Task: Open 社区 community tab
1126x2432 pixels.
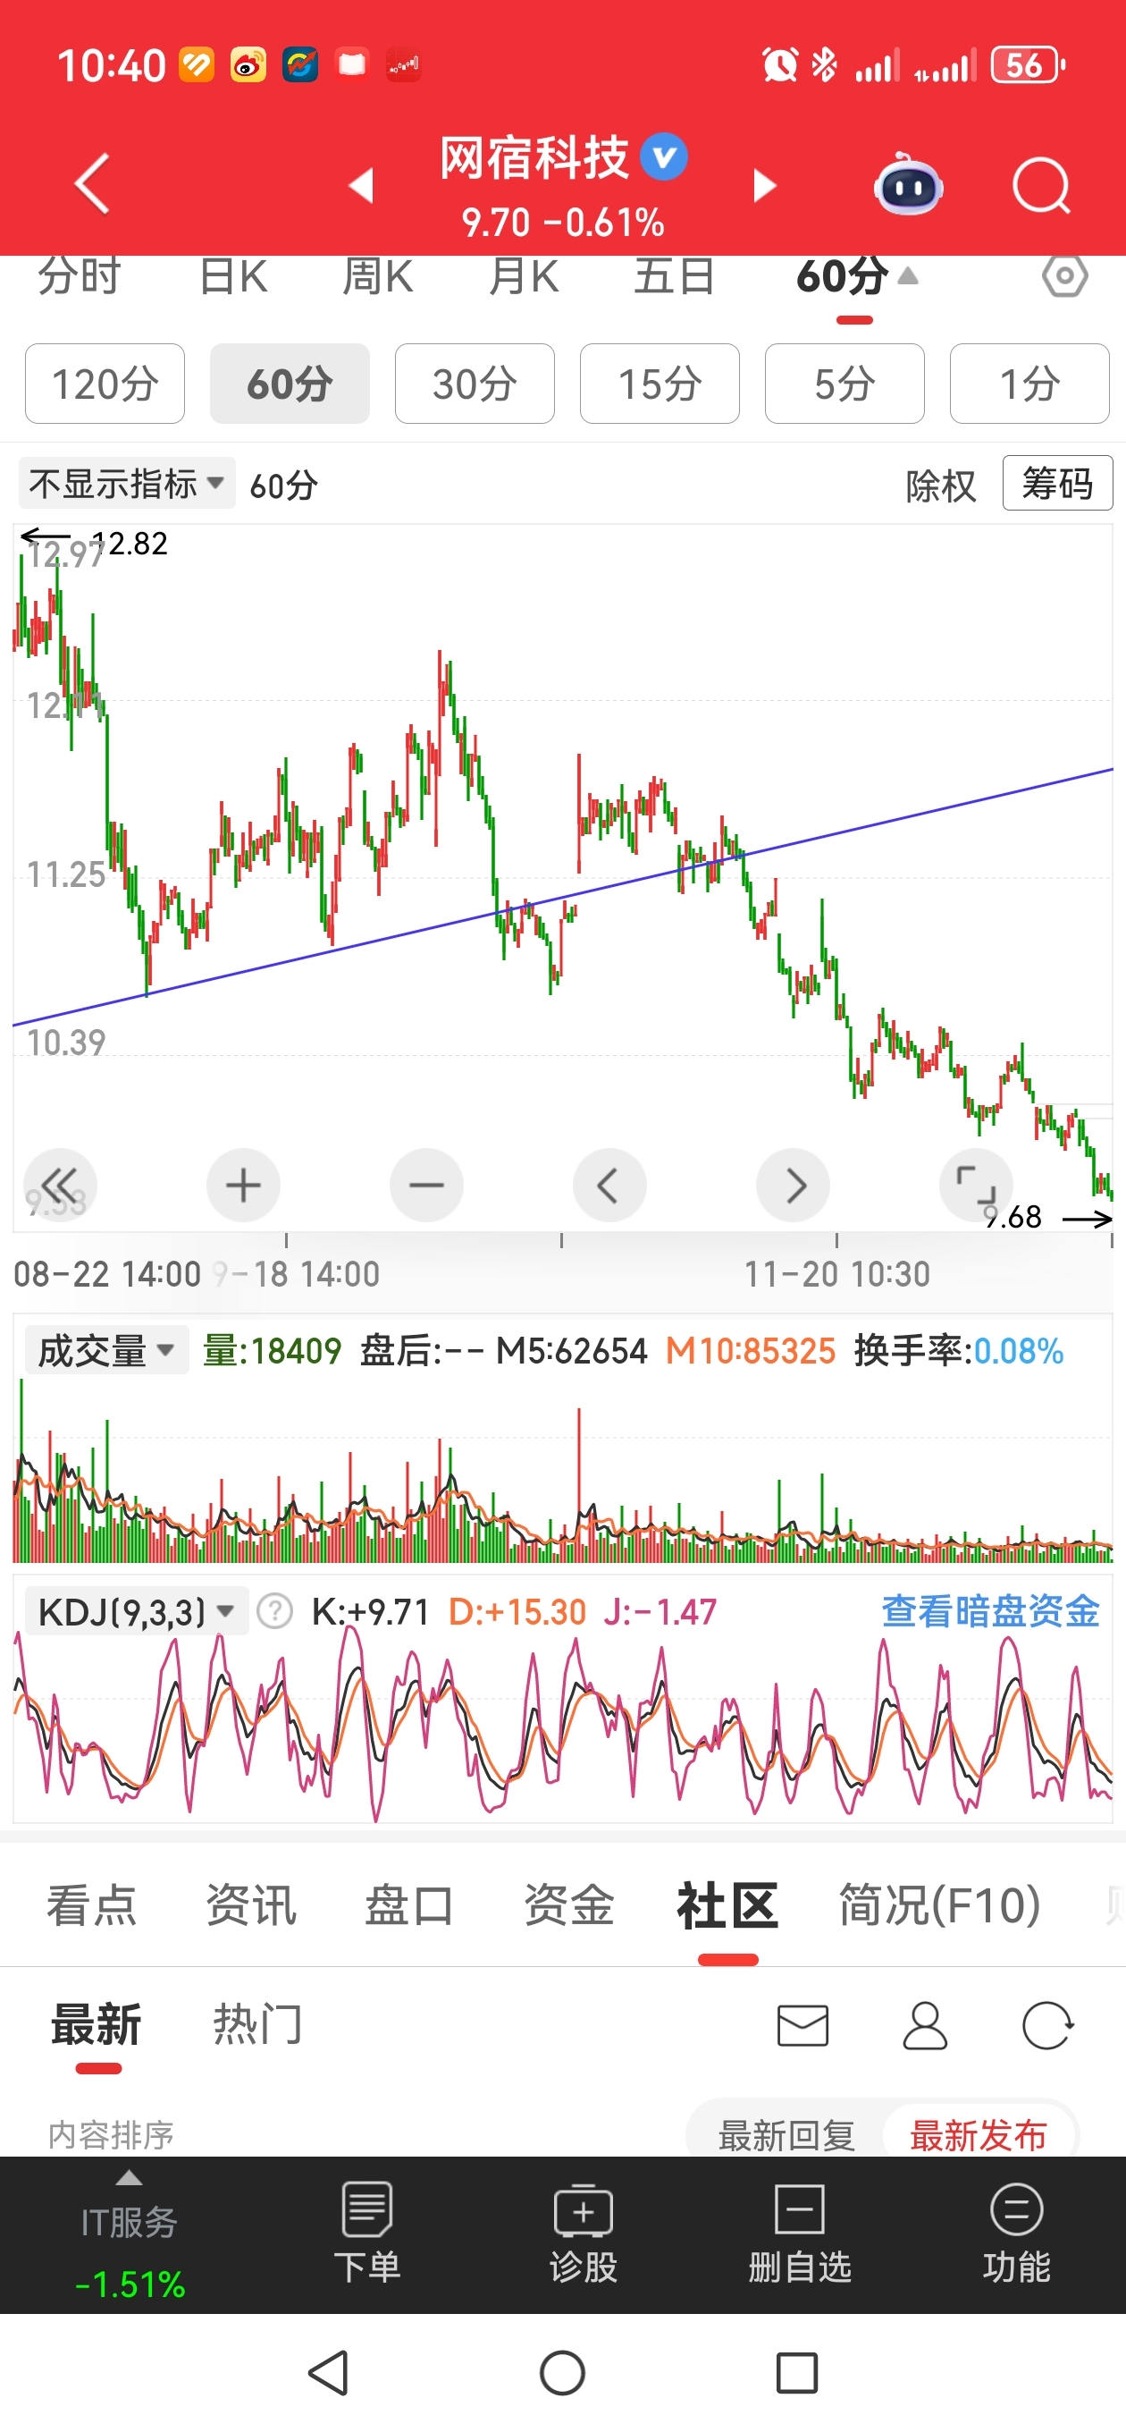Action: pos(727,1904)
